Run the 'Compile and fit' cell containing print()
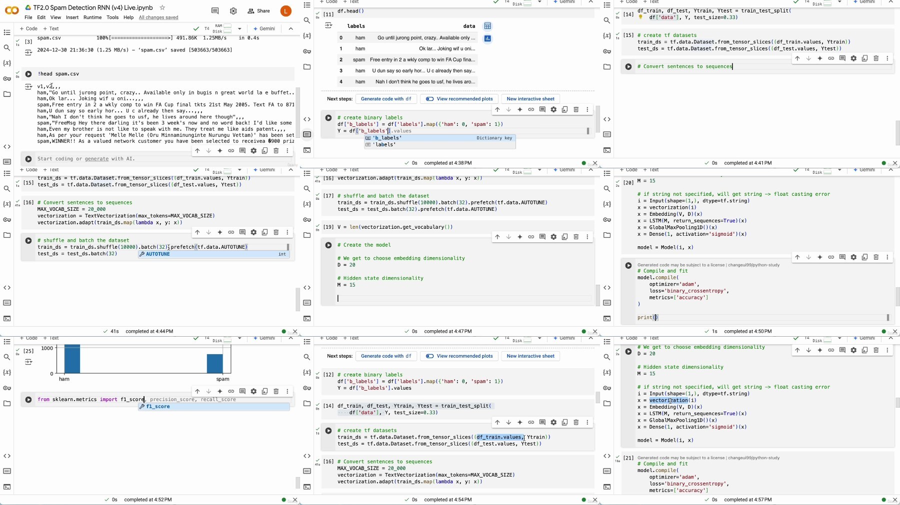This screenshot has width=900, height=505. click(x=628, y=266)
